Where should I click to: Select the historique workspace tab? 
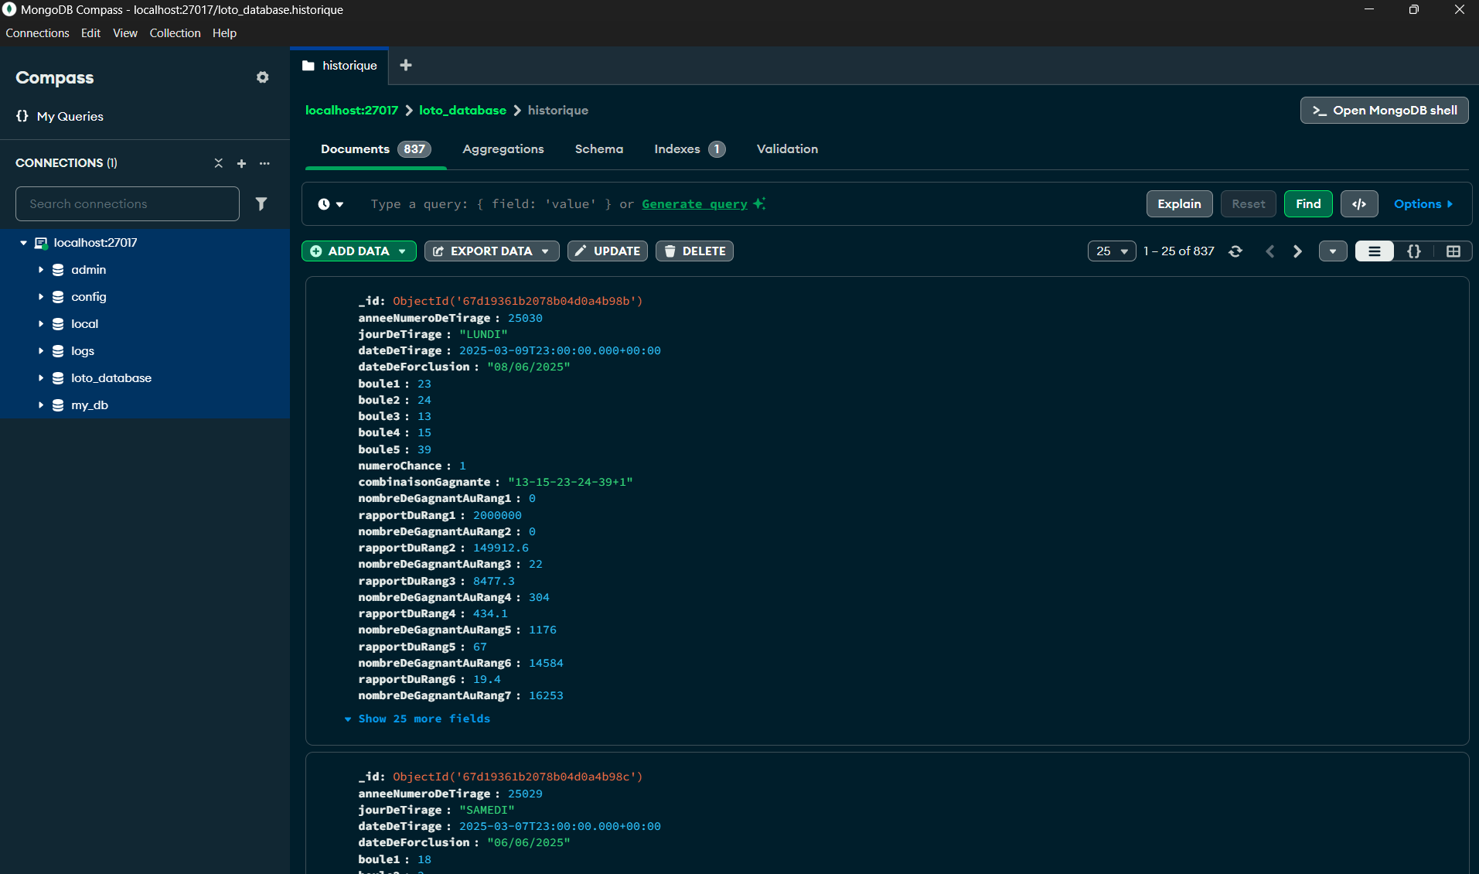pos(339,66)
